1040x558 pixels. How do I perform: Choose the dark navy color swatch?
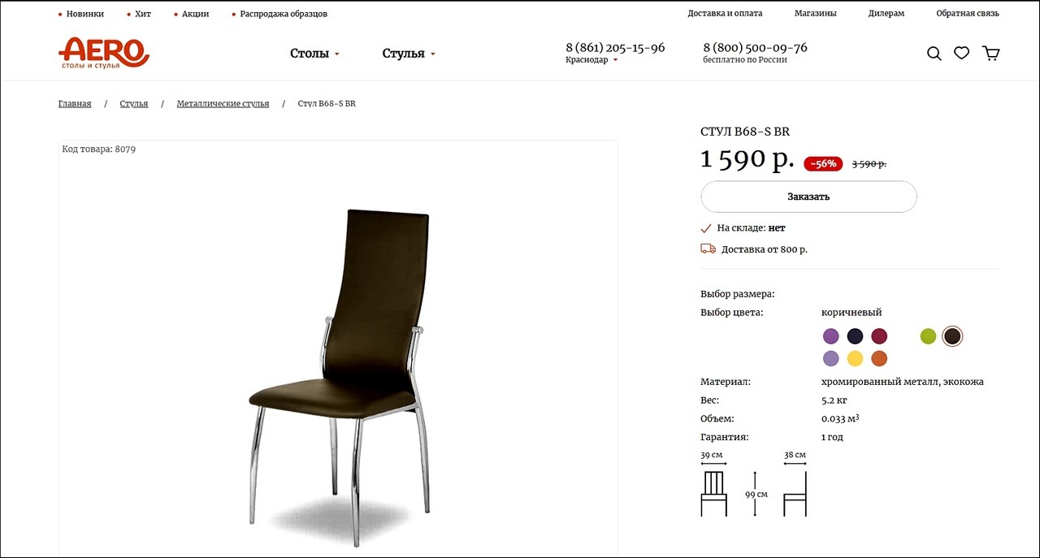pyautogui.click(x=855, y=336)
